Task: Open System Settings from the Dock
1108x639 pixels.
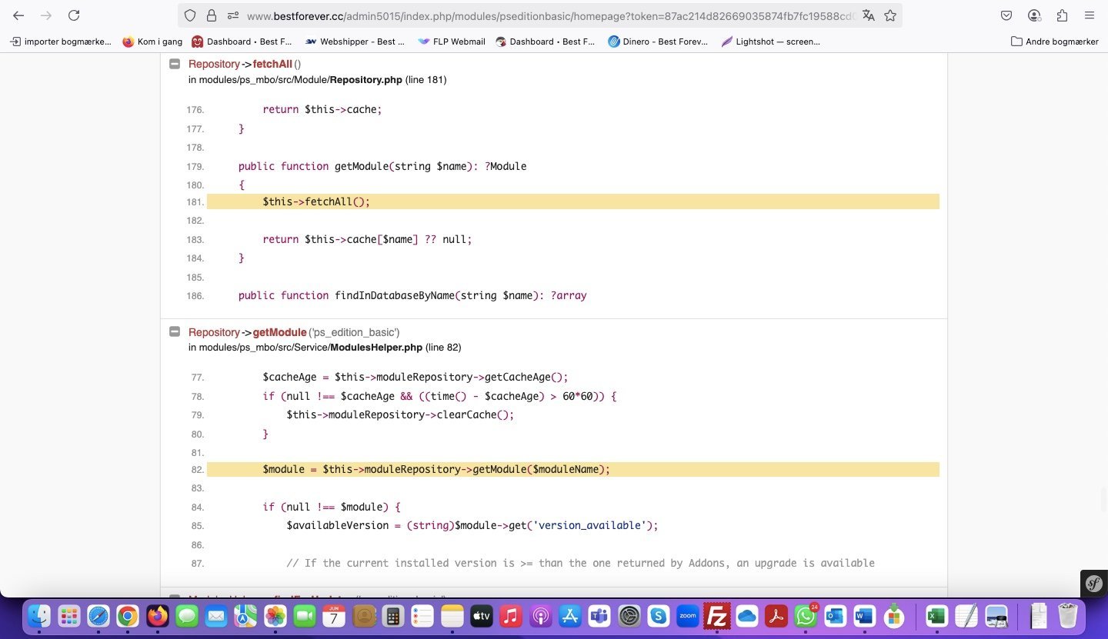Action: [629, 617]
